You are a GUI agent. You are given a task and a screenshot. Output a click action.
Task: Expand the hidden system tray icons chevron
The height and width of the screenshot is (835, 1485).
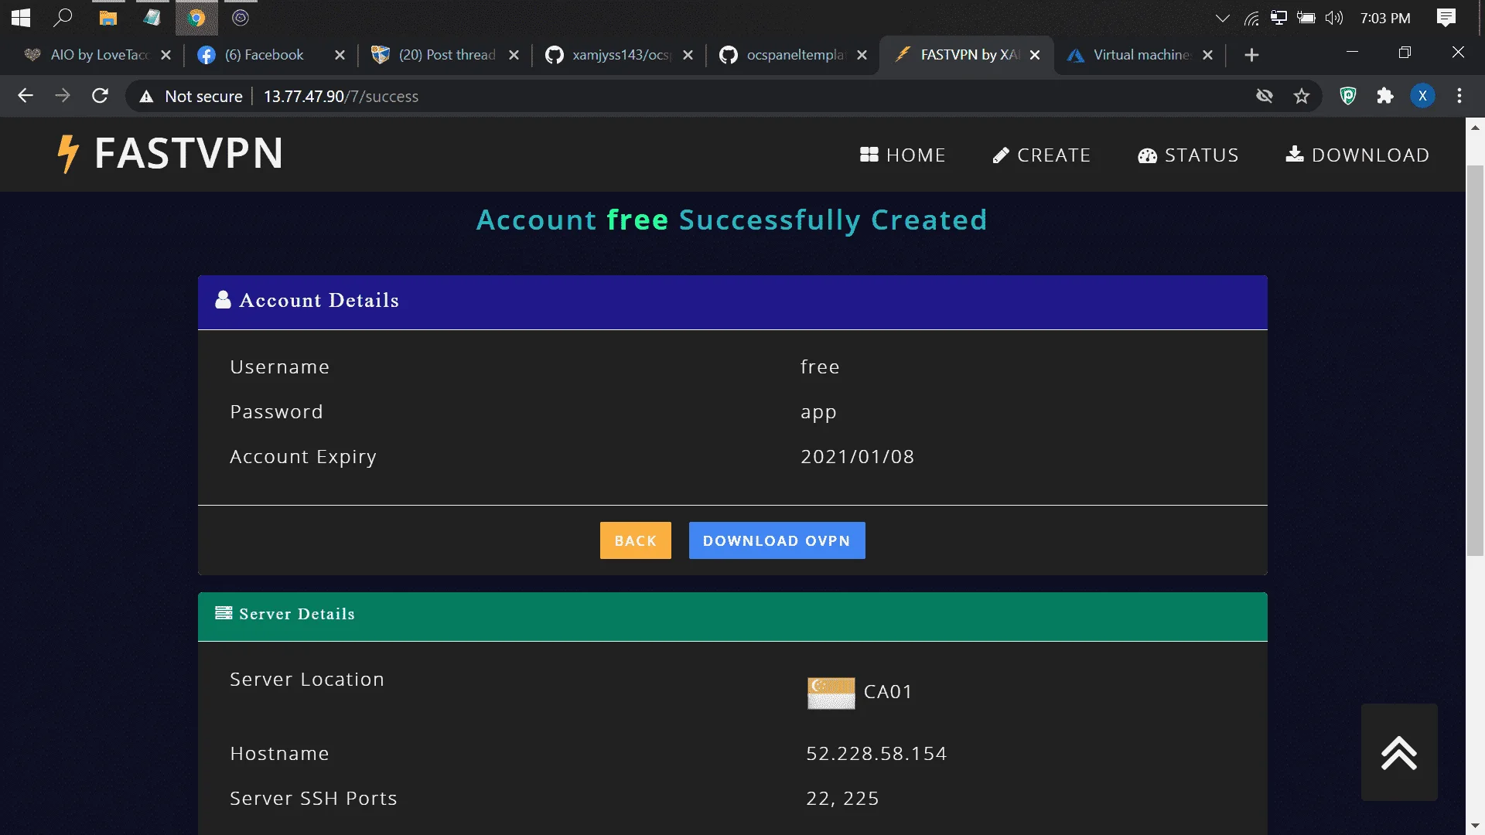click(x=1223, y=18)
